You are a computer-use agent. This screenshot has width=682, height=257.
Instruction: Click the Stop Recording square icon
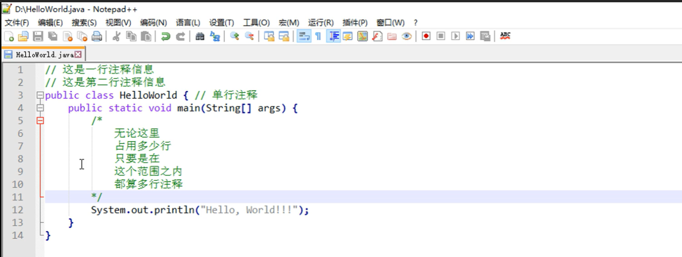[x=441, y=36]
